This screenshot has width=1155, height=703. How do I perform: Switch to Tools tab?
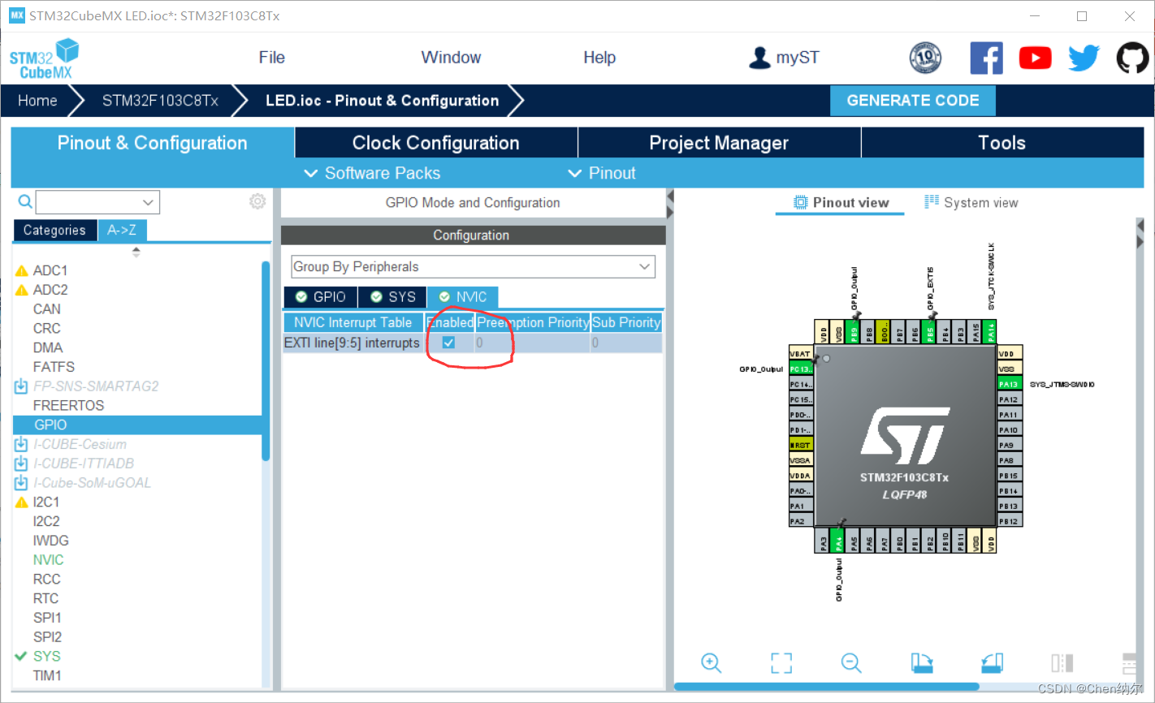(x=1002, y=143)
